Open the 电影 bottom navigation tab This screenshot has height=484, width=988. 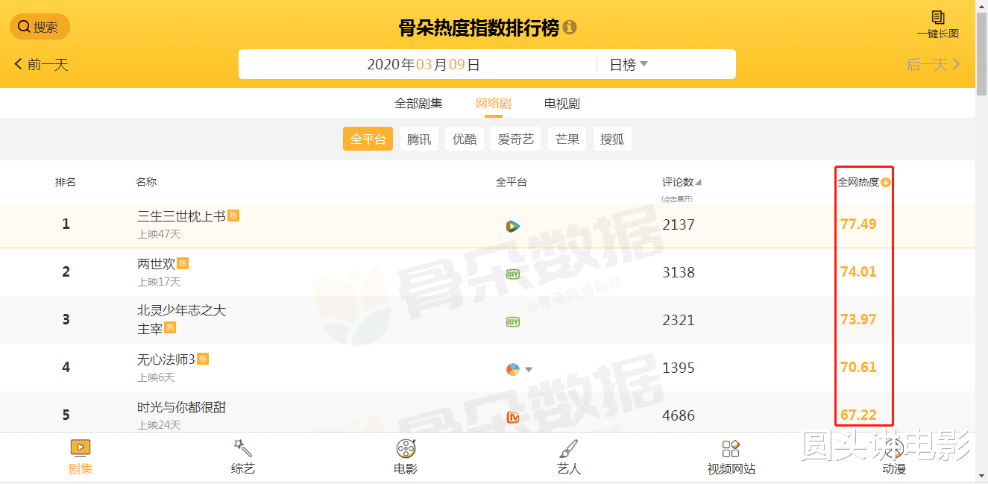(406, 456)
